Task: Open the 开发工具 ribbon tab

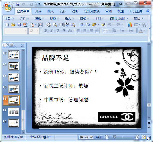Action: 136,11
